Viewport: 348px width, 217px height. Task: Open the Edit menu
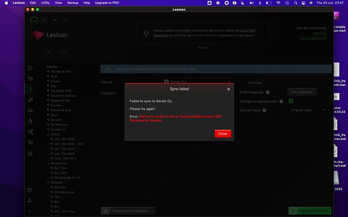33,3
